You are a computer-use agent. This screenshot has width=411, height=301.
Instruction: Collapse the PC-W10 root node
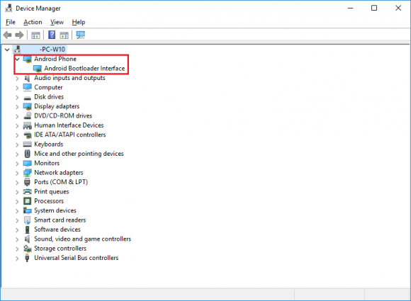(x=7, y=50)
